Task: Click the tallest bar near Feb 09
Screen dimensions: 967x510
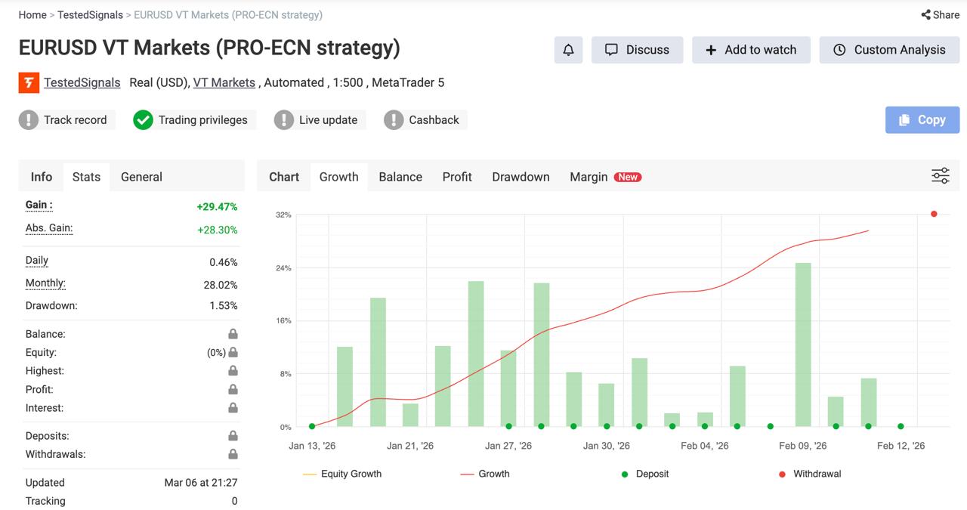Action: pos(803,345)
